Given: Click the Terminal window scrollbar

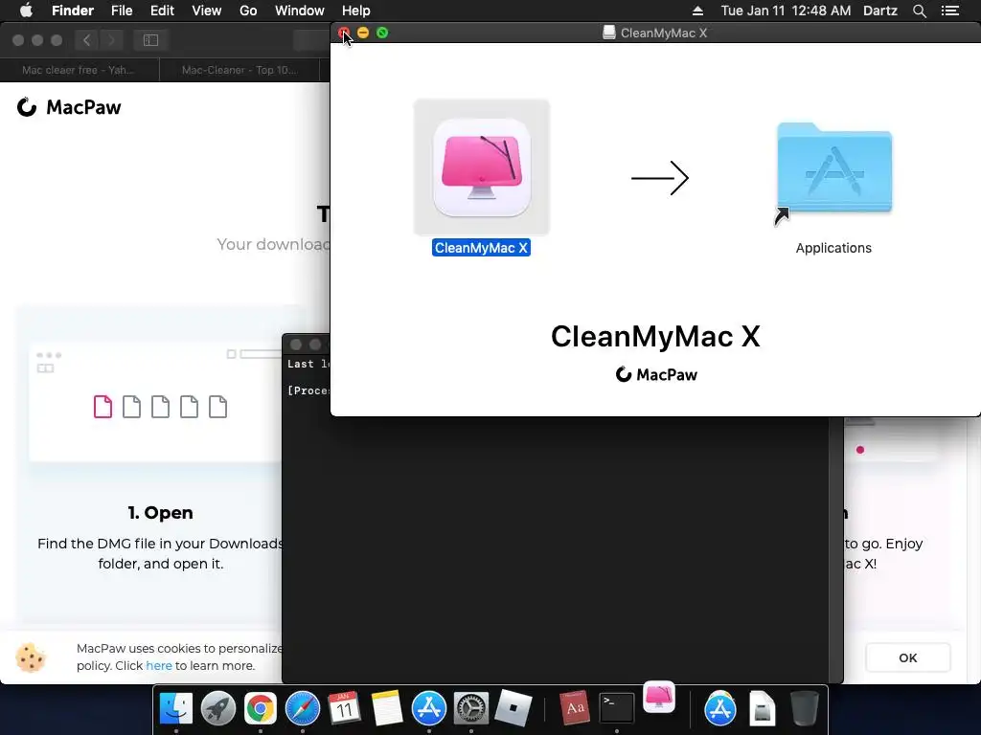Looking at the screenshot, I should pos(835,550).
